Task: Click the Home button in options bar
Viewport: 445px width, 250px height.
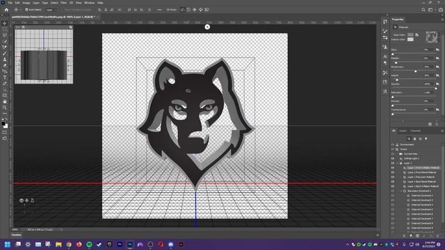Action: (x=6, y=10)
